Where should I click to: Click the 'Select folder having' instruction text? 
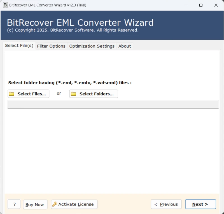point(70,83)
